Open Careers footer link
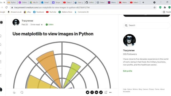This screenshot has height=96, width=171. click(x=145, y=89)
